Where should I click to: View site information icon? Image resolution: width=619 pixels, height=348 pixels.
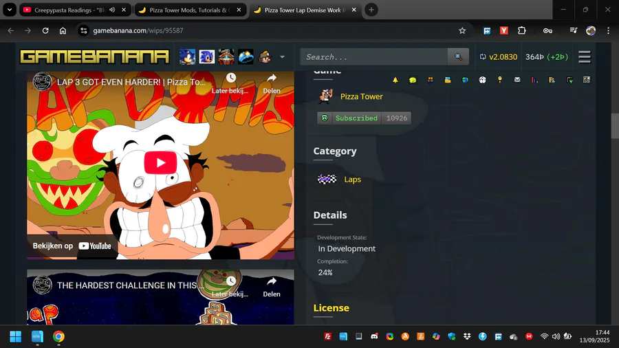[x=83, y=30]
